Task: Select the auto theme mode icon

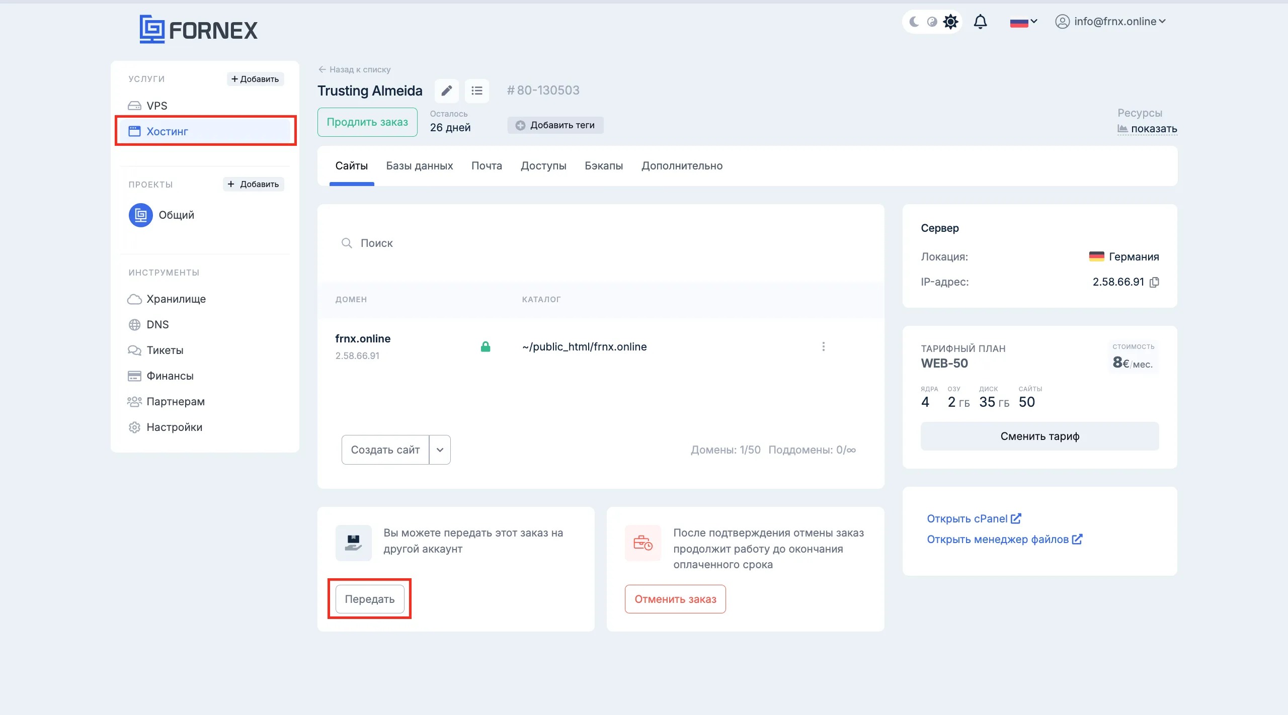Action: click(x=932, y=22)
